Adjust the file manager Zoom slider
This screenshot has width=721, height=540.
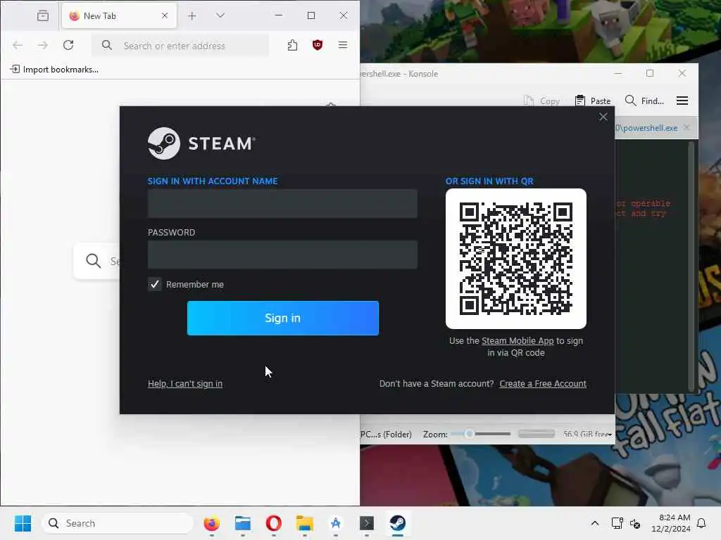click(x=480, y=434)
